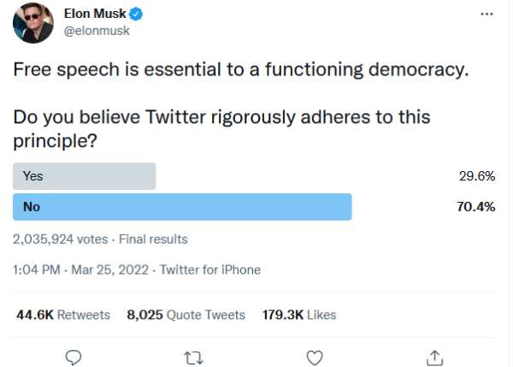
Task: View the 179.3K Likes list
Action: pyautogui.click(x=298, y=315)
